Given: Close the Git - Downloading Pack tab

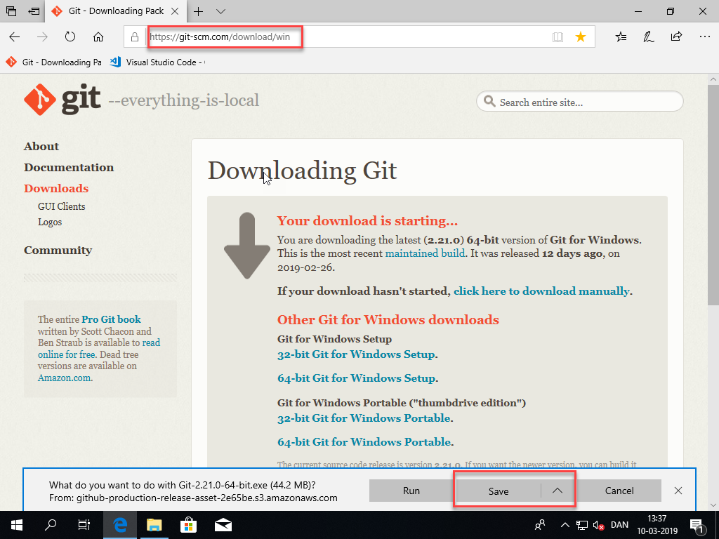Looking at the screenshot, I should [175, 11].
